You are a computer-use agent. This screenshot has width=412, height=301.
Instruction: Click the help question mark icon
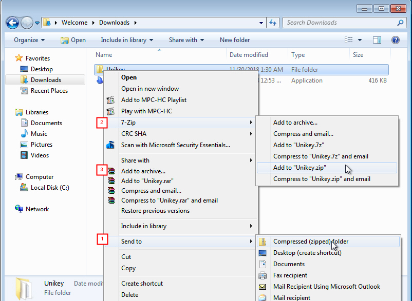tap(395, 40)
